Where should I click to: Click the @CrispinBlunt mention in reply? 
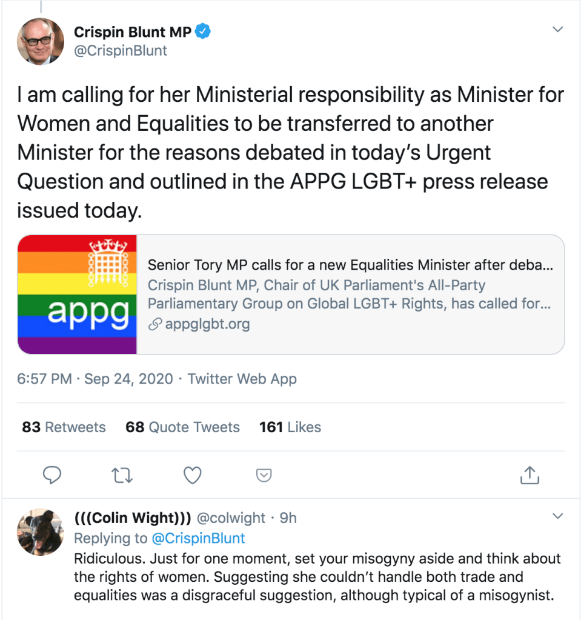click(x=198, y=538)
